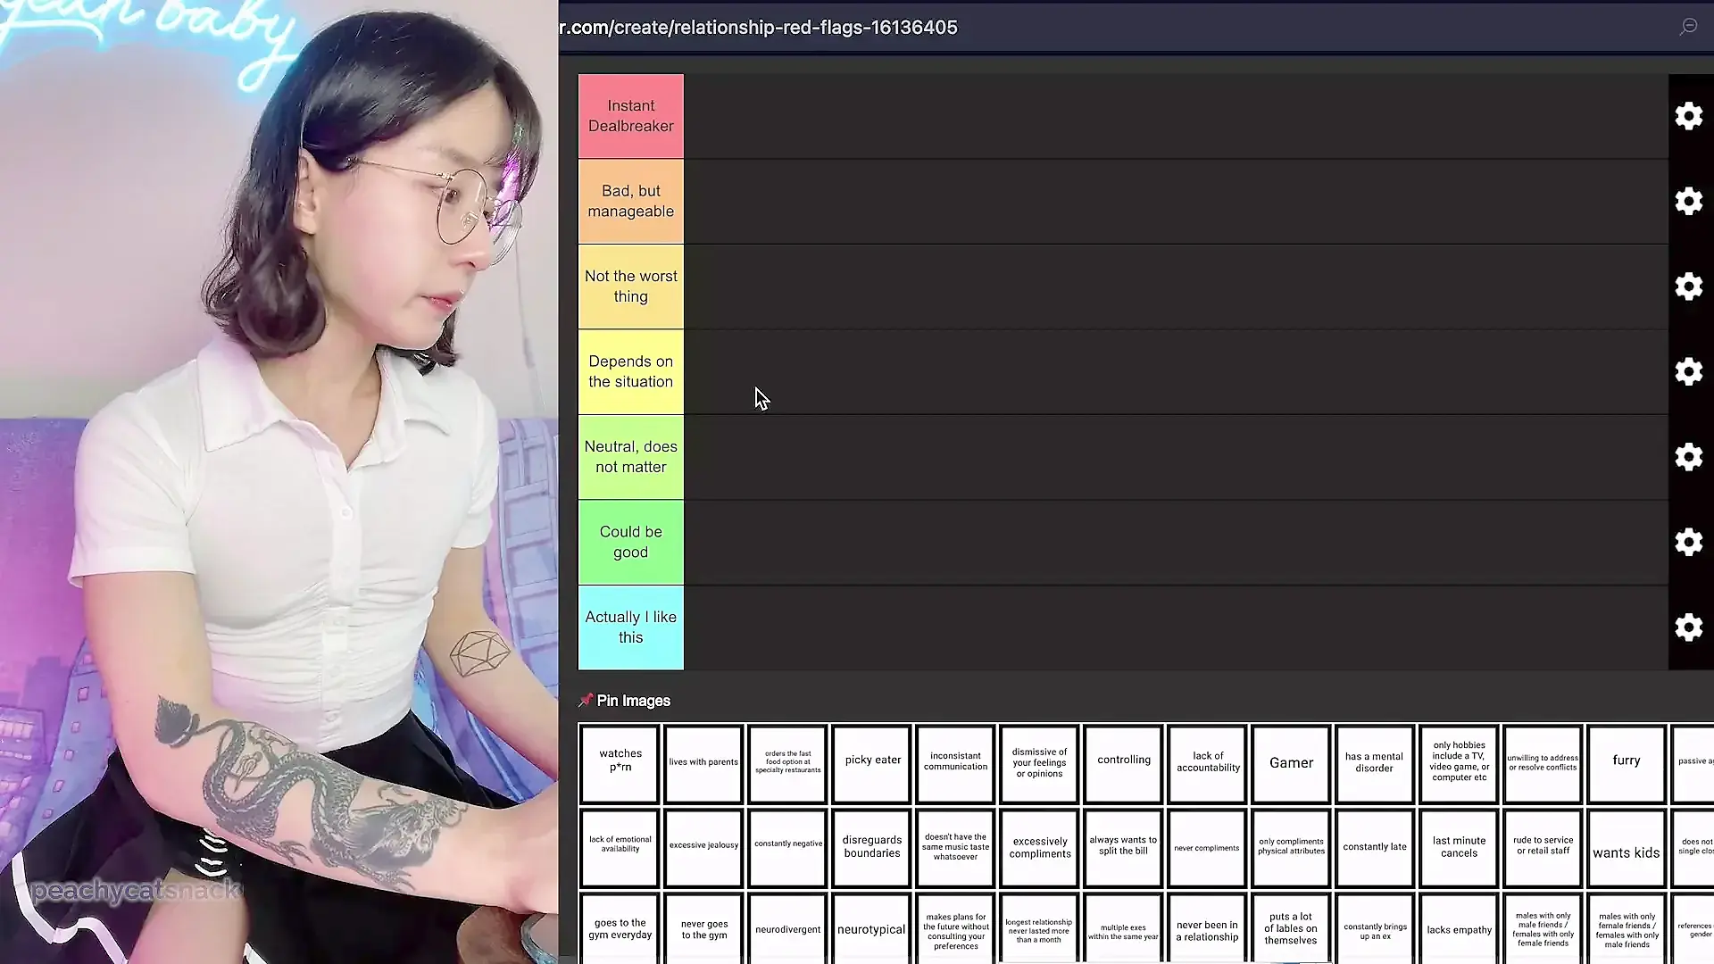Pick the 'Gamer' image tile
The width and height of the screenshot is (1714, 964).
click(x=1291, y=763)
